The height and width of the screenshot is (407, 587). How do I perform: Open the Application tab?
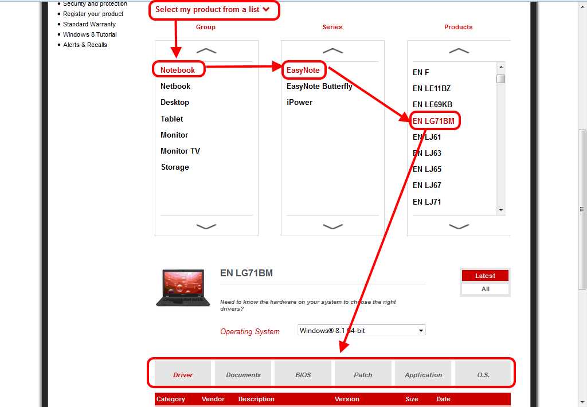(x=423, y=373)
